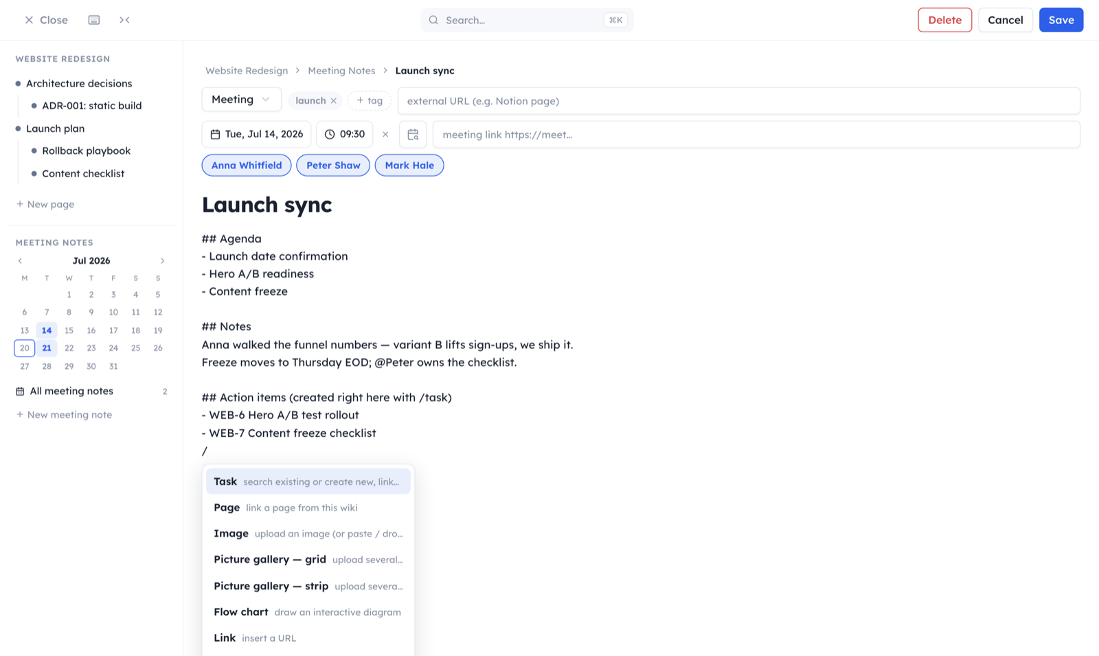The height and width of the screenshot is (656, 1099).
Task: Open Rollback playbook page
Action: [x=87, y=151]
